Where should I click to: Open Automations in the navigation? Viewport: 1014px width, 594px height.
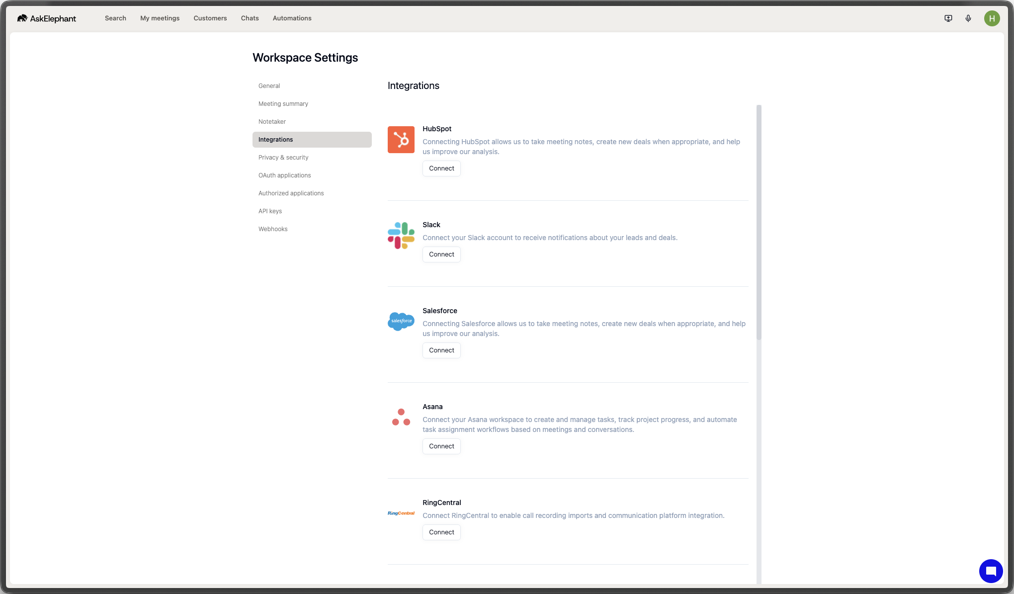click(292, 18)
